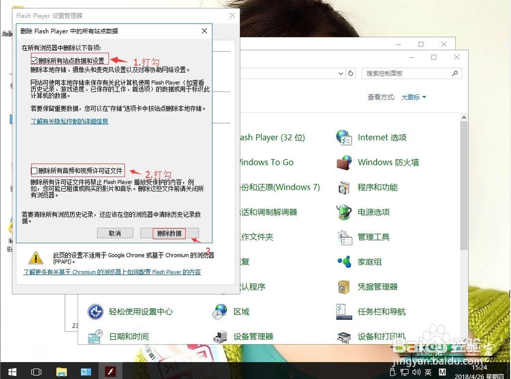Open Windows 防火墙 icon
This screenshot has height=379, width=511.
(x=344, y=162)
